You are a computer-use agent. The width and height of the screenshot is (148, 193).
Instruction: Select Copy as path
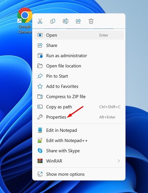[79, 107]
